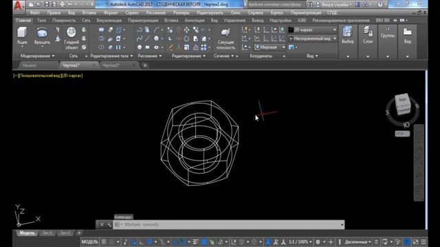Open the Сервис menu
Viewport: 440px width, 247px height.
coord(132,13)
